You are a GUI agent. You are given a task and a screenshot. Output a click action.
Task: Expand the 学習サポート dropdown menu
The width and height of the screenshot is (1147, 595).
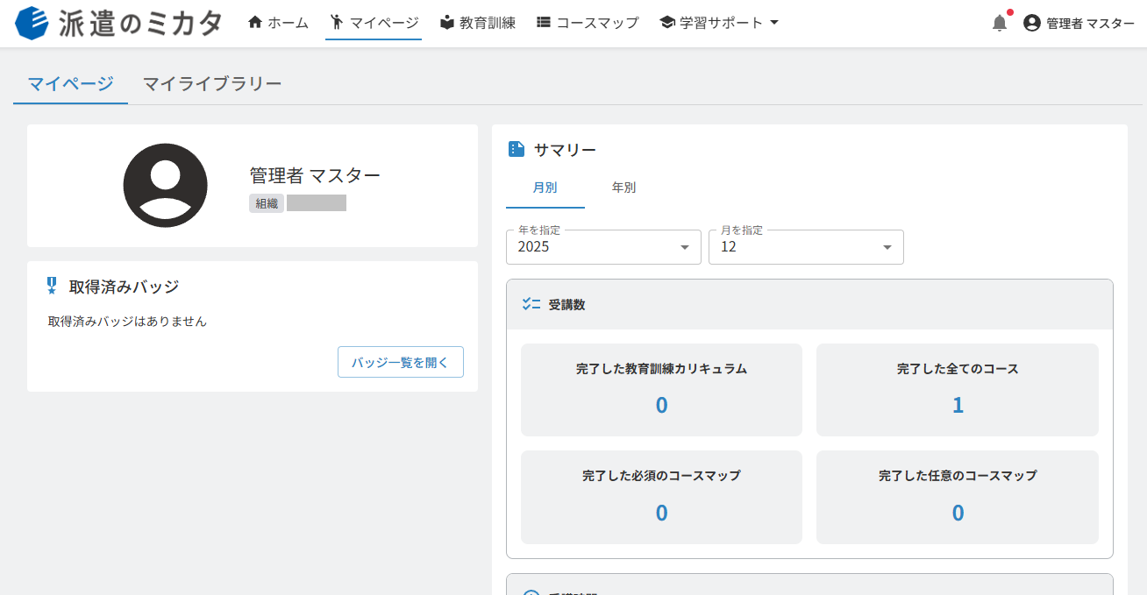coord(719,23)
